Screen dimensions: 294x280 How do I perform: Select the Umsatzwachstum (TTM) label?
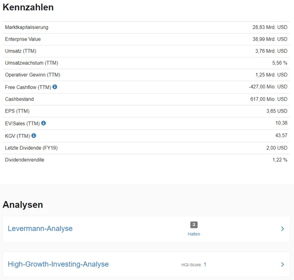point(31,63)
